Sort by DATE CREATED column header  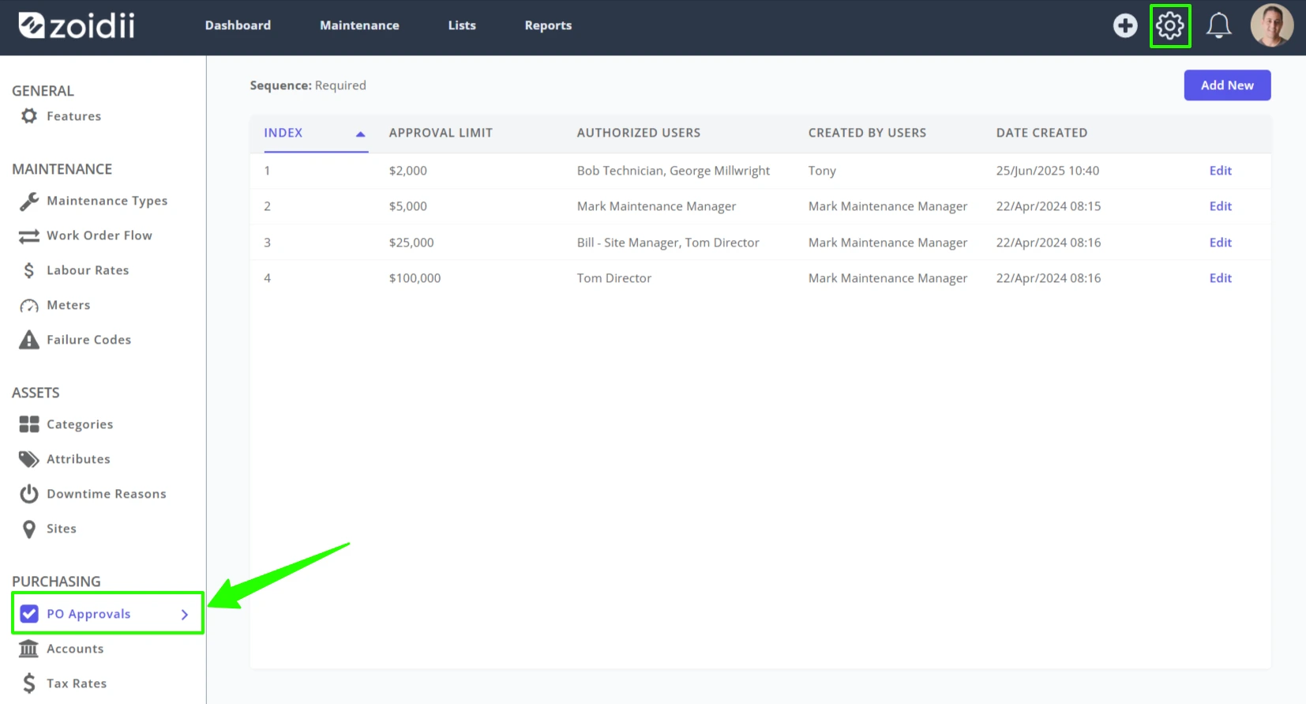[x=1041, y=133]
